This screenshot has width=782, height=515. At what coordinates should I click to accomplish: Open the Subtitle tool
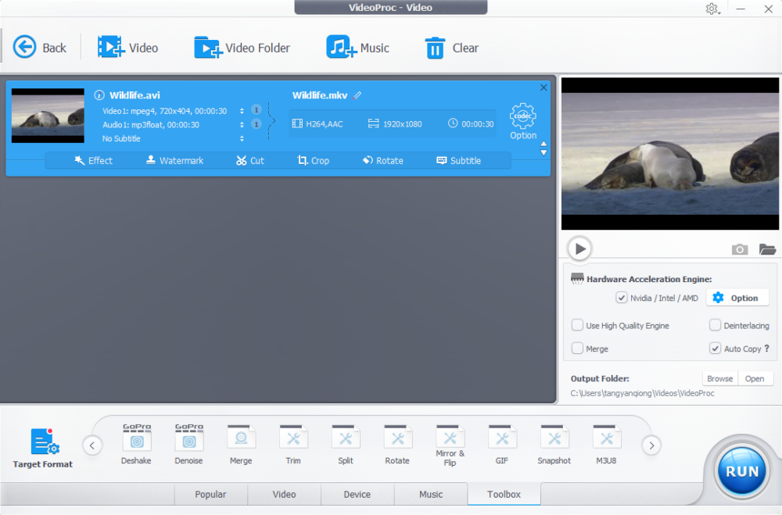pos(459,160)
